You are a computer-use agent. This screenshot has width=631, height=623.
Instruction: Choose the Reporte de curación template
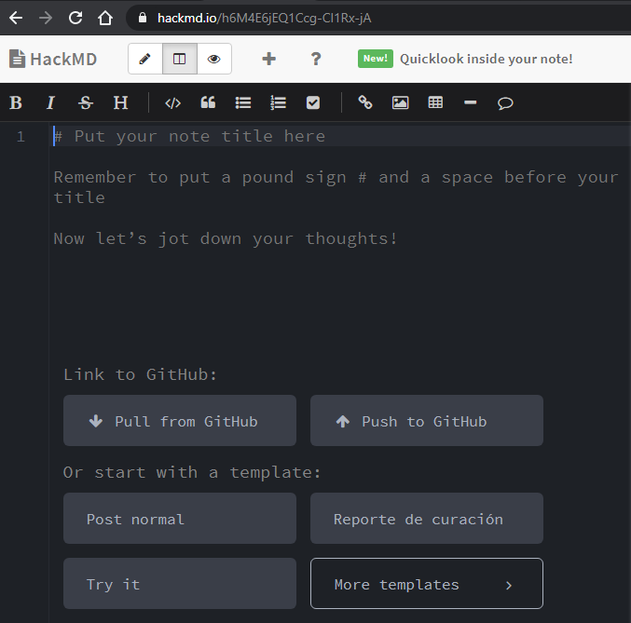tap(427, 519)
